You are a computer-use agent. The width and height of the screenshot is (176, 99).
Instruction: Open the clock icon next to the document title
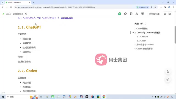point(26,14)
